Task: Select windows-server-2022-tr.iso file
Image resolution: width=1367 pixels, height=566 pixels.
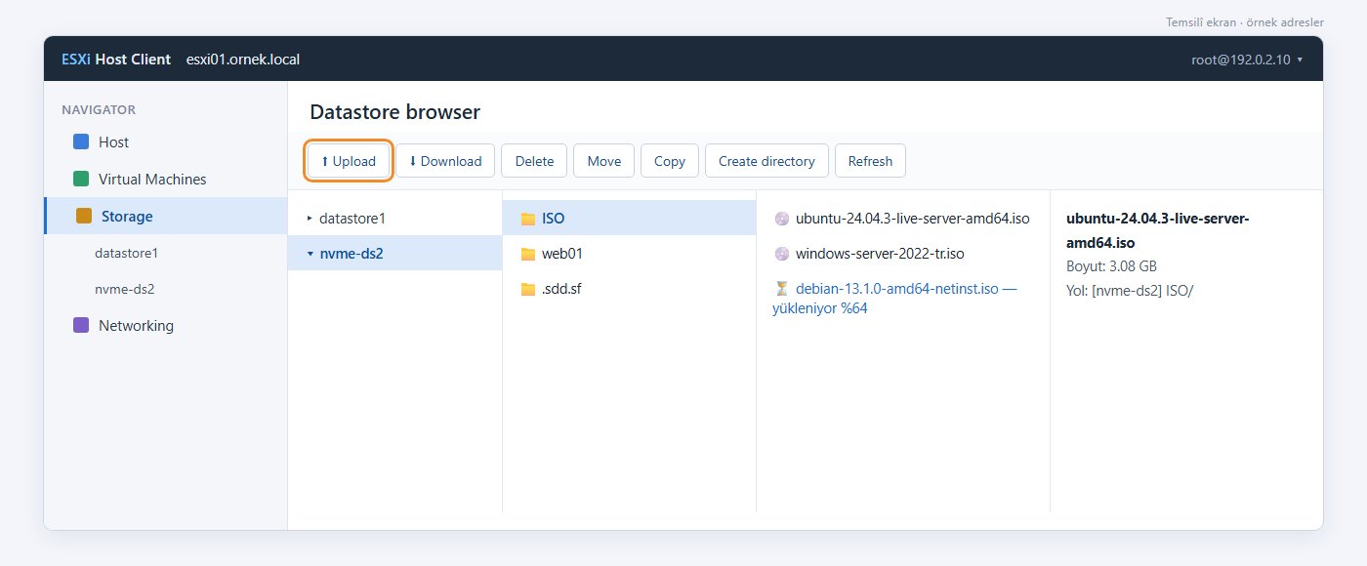Action: (903, 254)
